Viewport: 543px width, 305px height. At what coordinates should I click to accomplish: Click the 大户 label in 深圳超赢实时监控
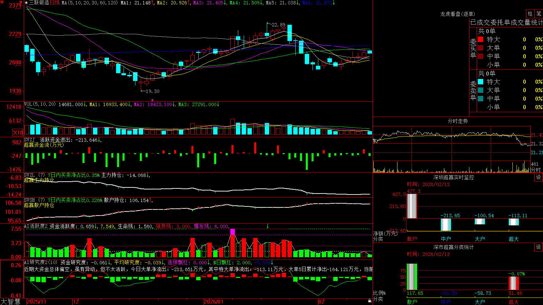coord(480,239)
